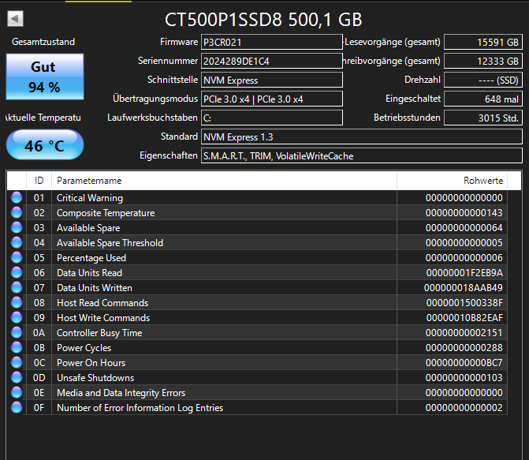This screenshot has height=460, width=529.
Task: Click the Schnittstelle field NVM Express
Action: [x=272, y=80]
